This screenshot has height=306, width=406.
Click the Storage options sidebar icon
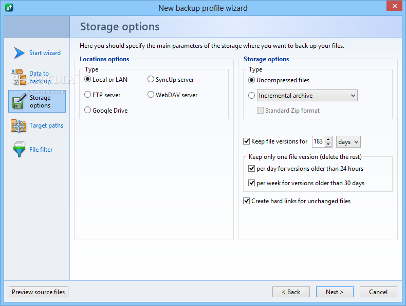tap(19, 101)
